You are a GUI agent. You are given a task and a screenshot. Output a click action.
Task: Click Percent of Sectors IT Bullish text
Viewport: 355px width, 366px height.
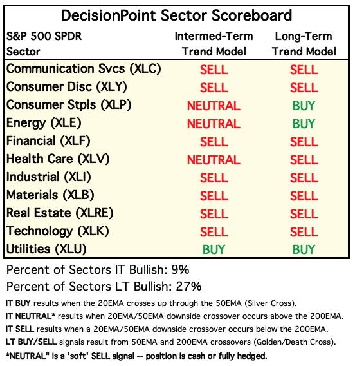click(98, 270)
